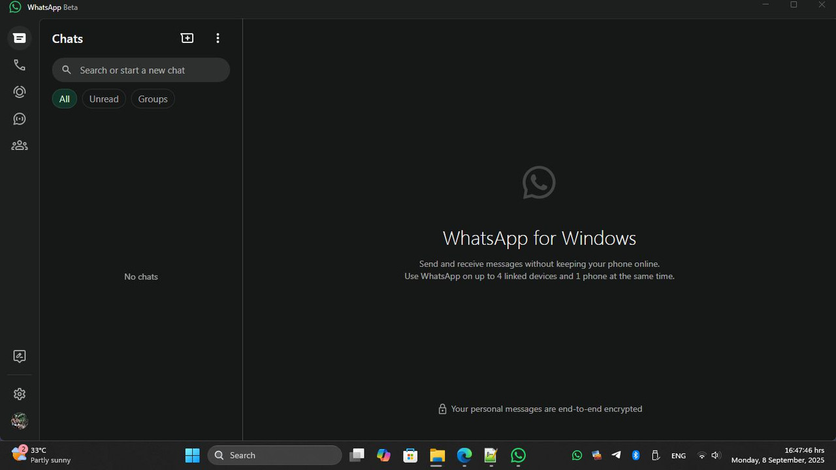Screen dimensions: 836x470
Task: Close the WhatsApp window
Action: coord(822,5)
